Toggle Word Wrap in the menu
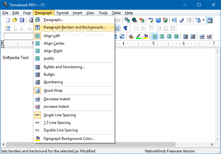This screenshot has width=221, height=154. pyautogui.click(x=74, y=91)
